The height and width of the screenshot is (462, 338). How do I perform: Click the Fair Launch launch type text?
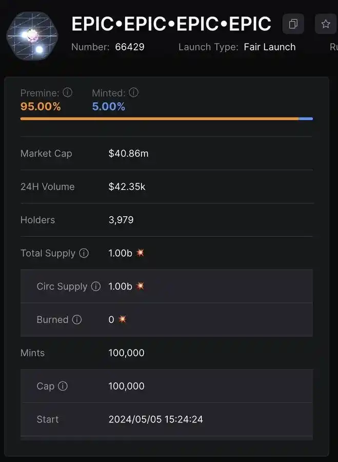[270, 47]
